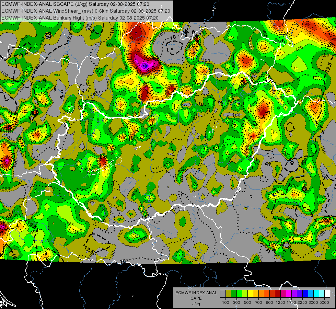The width and height of the screenshot is (336, 309).
Task: Click the purple legend swatch
Action: click(294, 294)
